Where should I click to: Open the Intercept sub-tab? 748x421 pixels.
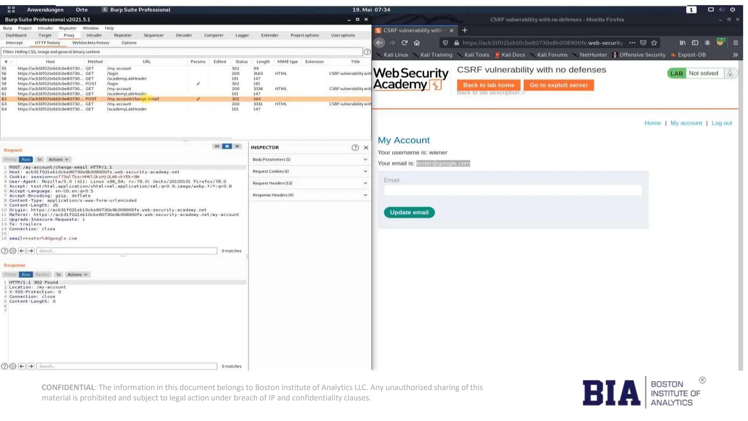[x=14, y=43]
